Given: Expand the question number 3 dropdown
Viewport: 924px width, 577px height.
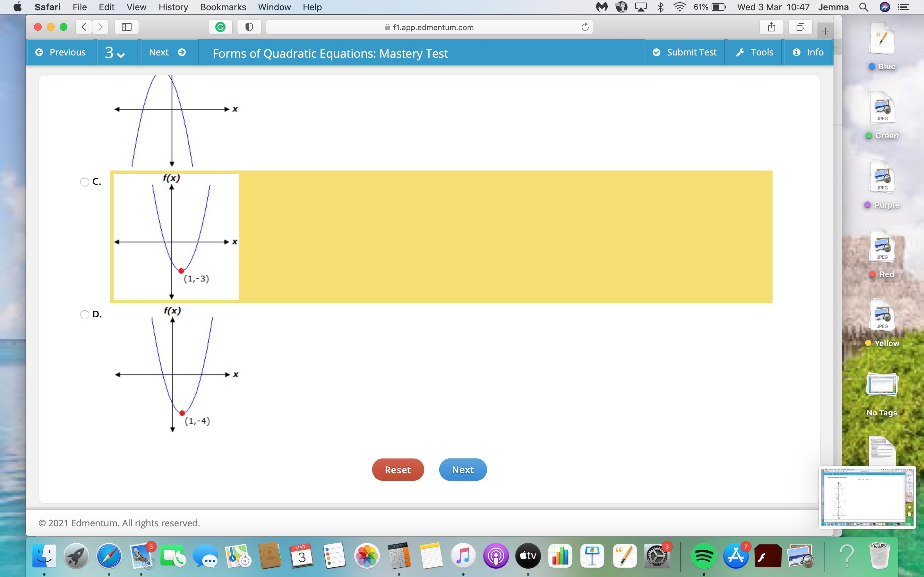Looking at the screenshot, I should pos(115,53).
